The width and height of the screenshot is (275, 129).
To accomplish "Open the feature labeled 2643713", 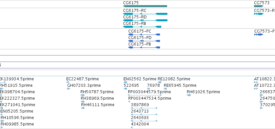I will 140,111.
